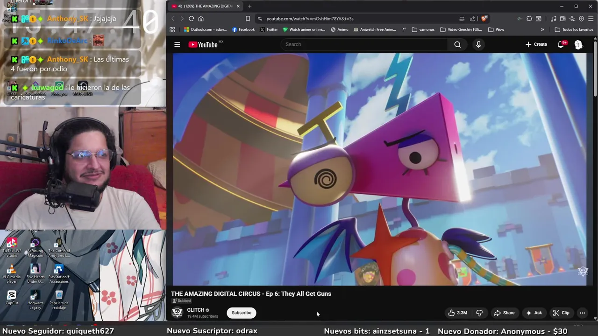Open the Twitter bookmark
Viewport: 598px width, 336px height.
click(269, 29)
